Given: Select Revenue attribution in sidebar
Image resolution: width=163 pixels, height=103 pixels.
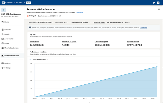Looking at the screenshot, I should [11, 56].
